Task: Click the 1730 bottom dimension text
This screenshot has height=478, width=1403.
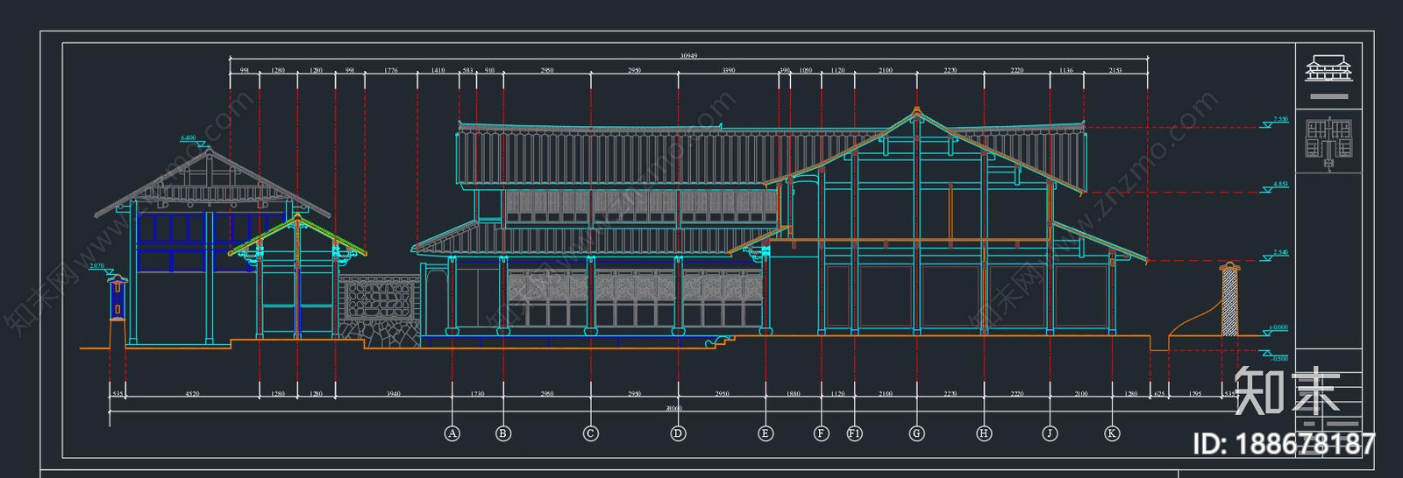Action: click(x=478, y=394)
